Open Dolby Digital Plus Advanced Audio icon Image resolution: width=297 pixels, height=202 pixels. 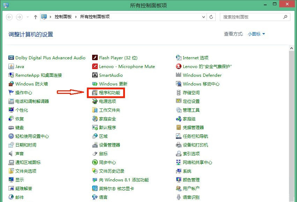coord(11,58)
